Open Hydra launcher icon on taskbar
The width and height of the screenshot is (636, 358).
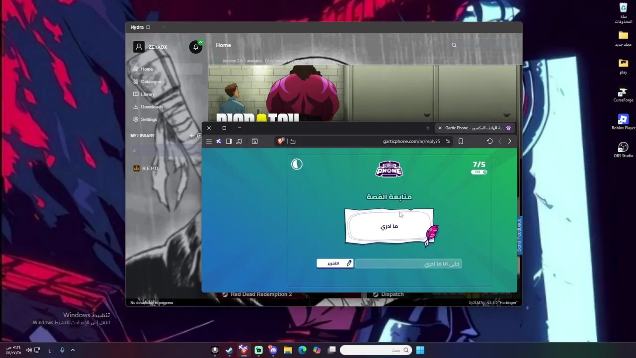pyautogui.click(x=215, y=350)
